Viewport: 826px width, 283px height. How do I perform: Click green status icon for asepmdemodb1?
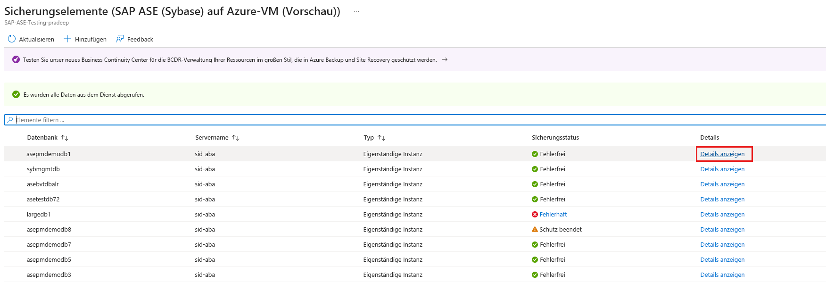535,154
